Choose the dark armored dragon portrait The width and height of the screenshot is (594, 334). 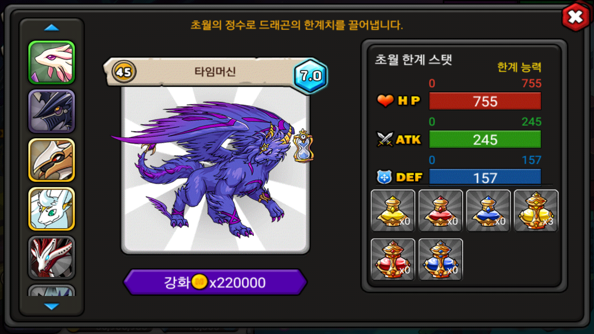(52, 111)
